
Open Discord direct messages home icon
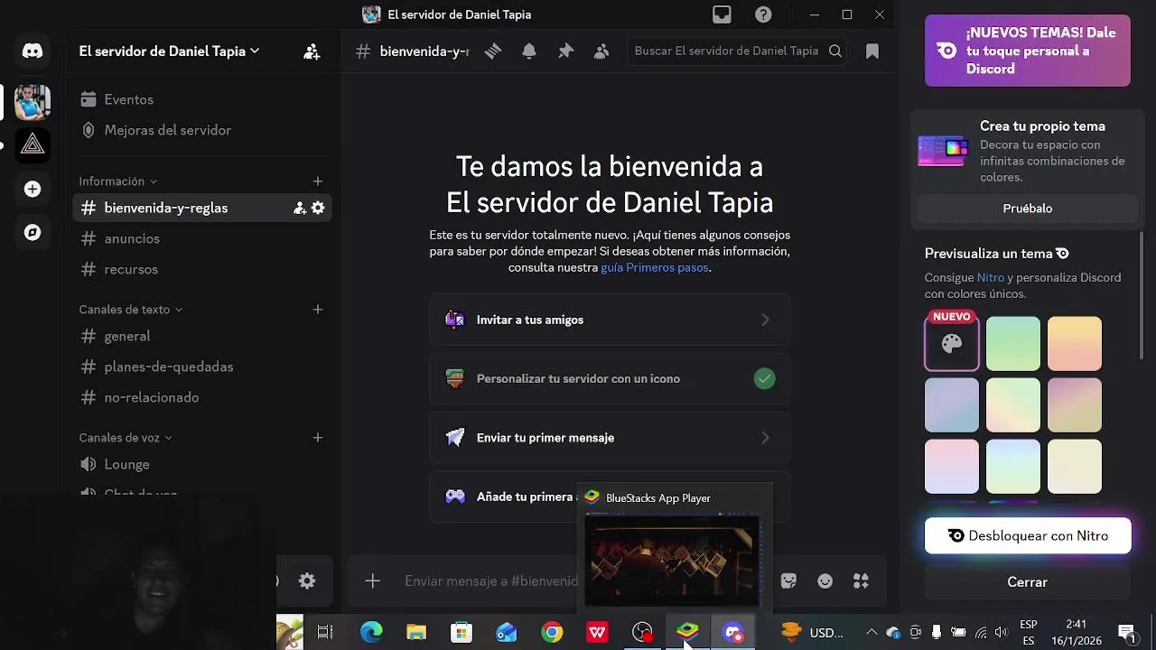click(x=33, y=51)
